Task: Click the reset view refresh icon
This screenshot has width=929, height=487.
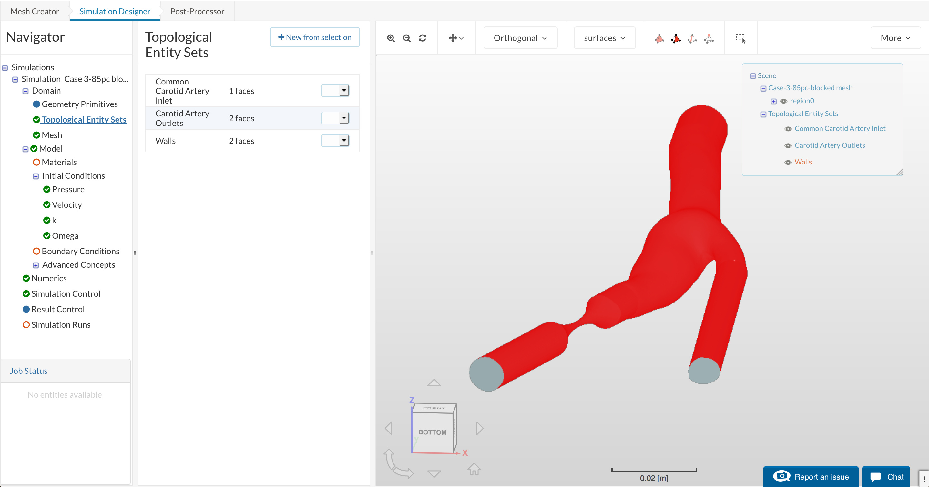Action: point(422,38)
